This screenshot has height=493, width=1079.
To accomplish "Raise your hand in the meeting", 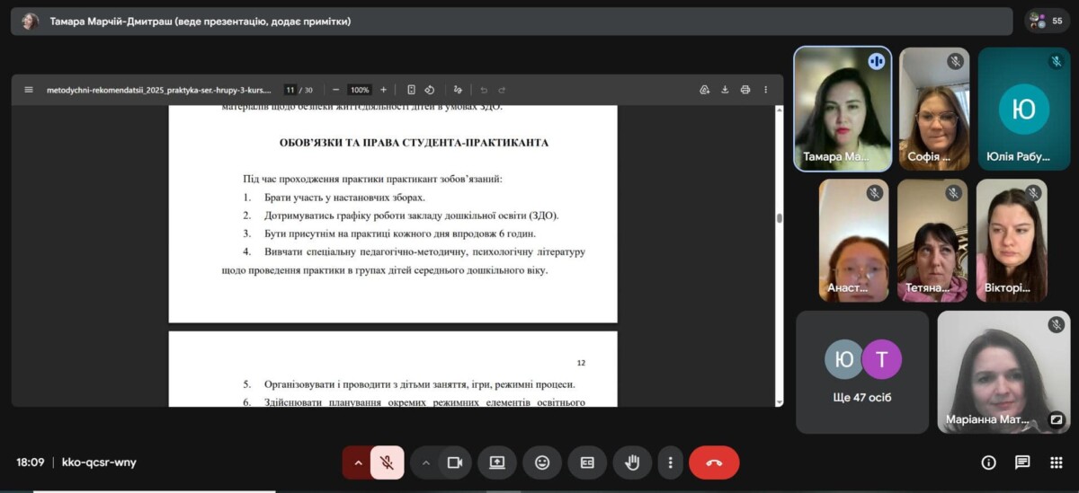I will tap(632, 462).
